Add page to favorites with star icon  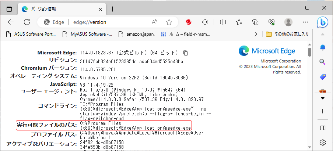[169, 22]
